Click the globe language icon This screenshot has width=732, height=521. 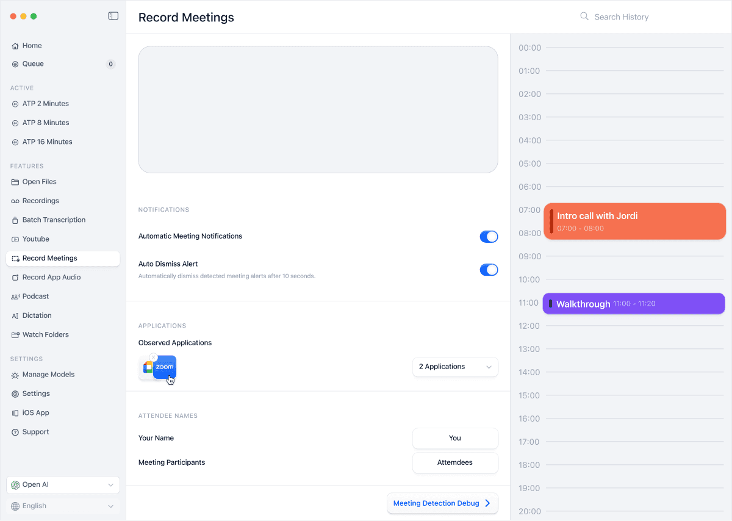(15, 506)
